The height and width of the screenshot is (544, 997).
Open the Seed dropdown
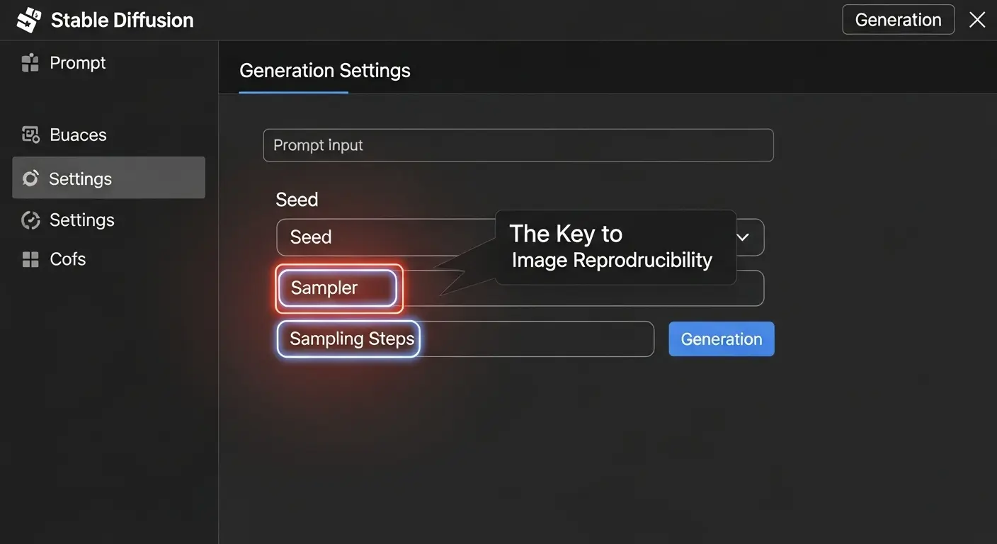coord(520,237)
